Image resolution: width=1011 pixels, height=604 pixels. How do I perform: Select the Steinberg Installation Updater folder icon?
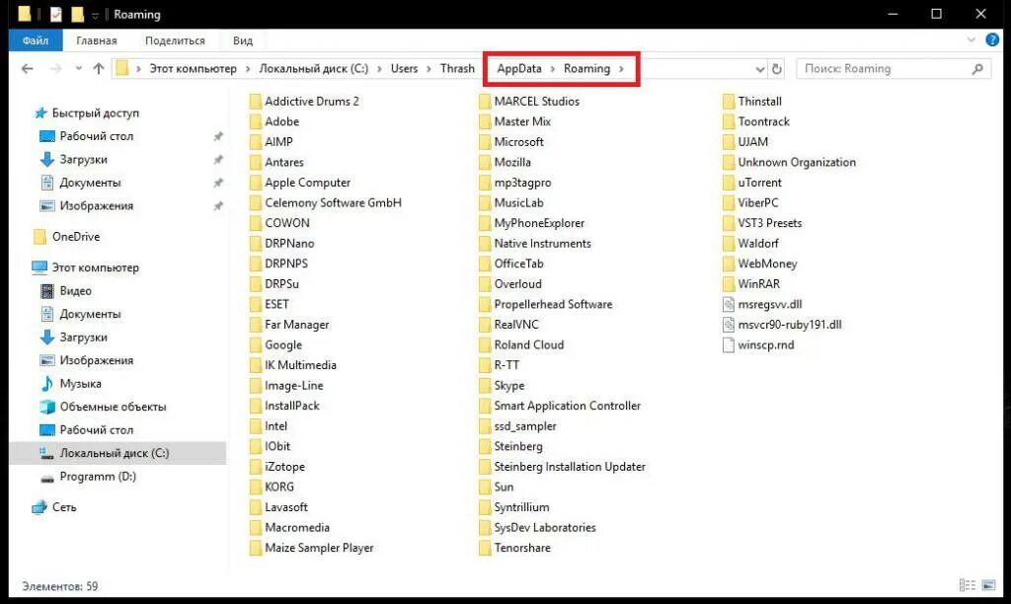click(x=485, y=467)
